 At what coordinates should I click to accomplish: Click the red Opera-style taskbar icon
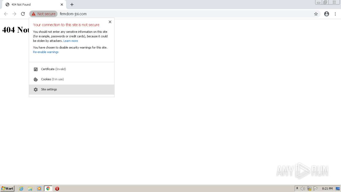(x=57, y=189)
